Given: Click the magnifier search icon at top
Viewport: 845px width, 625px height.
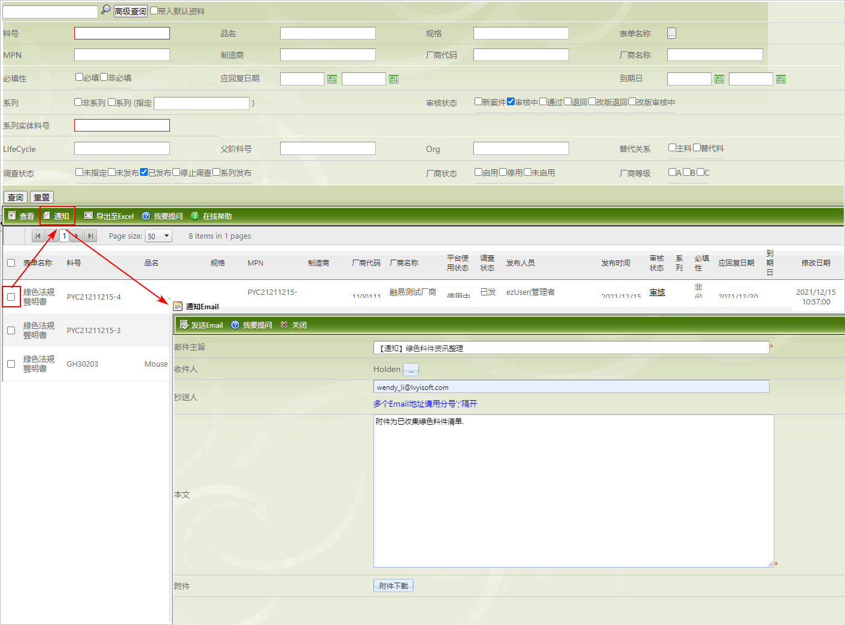Looking at the screenshot, I should (x=105, y=10).
